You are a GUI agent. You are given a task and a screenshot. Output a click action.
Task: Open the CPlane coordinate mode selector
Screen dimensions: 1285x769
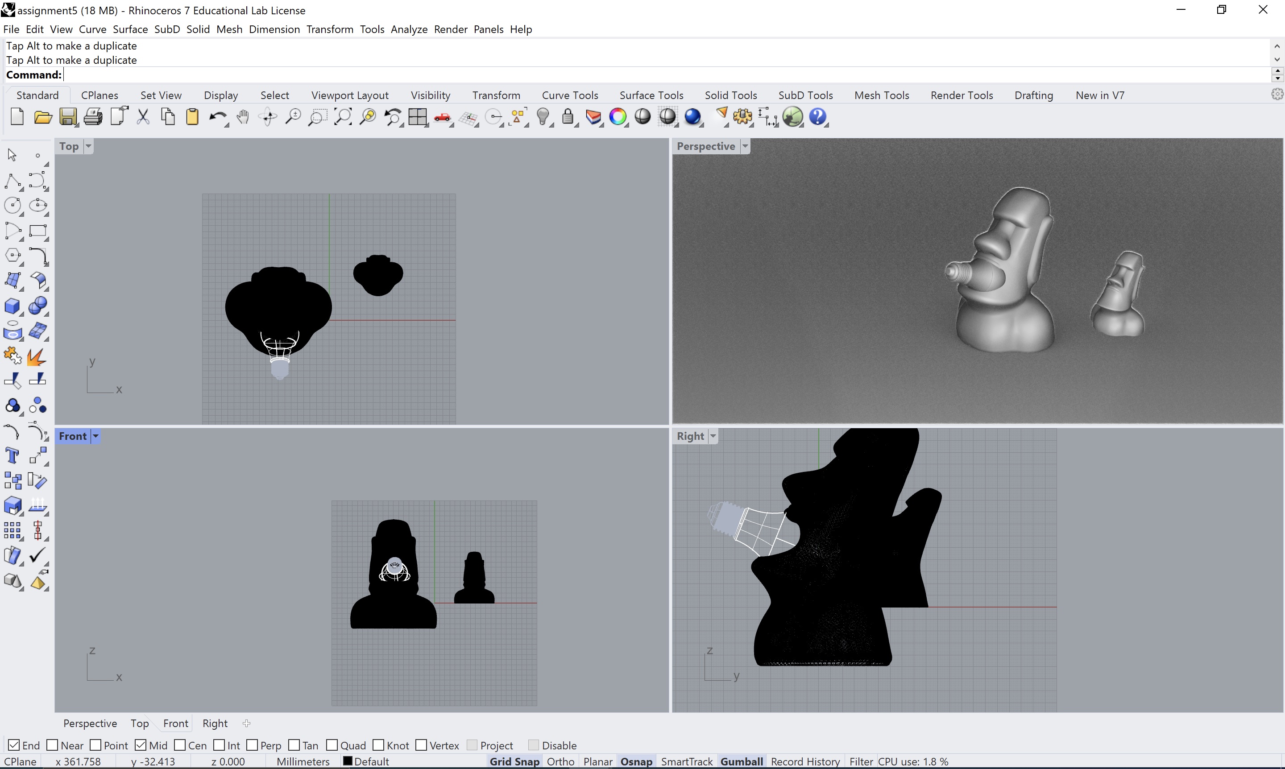(x=20, y=761)
